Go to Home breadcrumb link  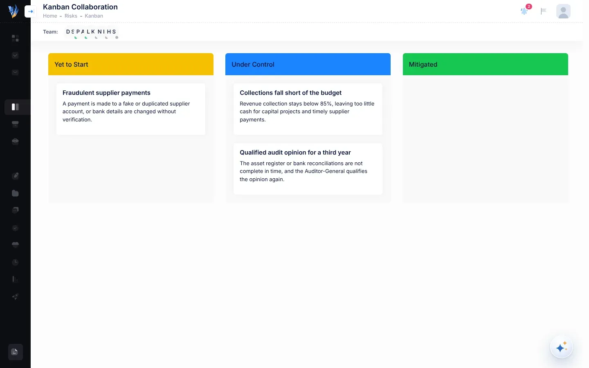50,16
